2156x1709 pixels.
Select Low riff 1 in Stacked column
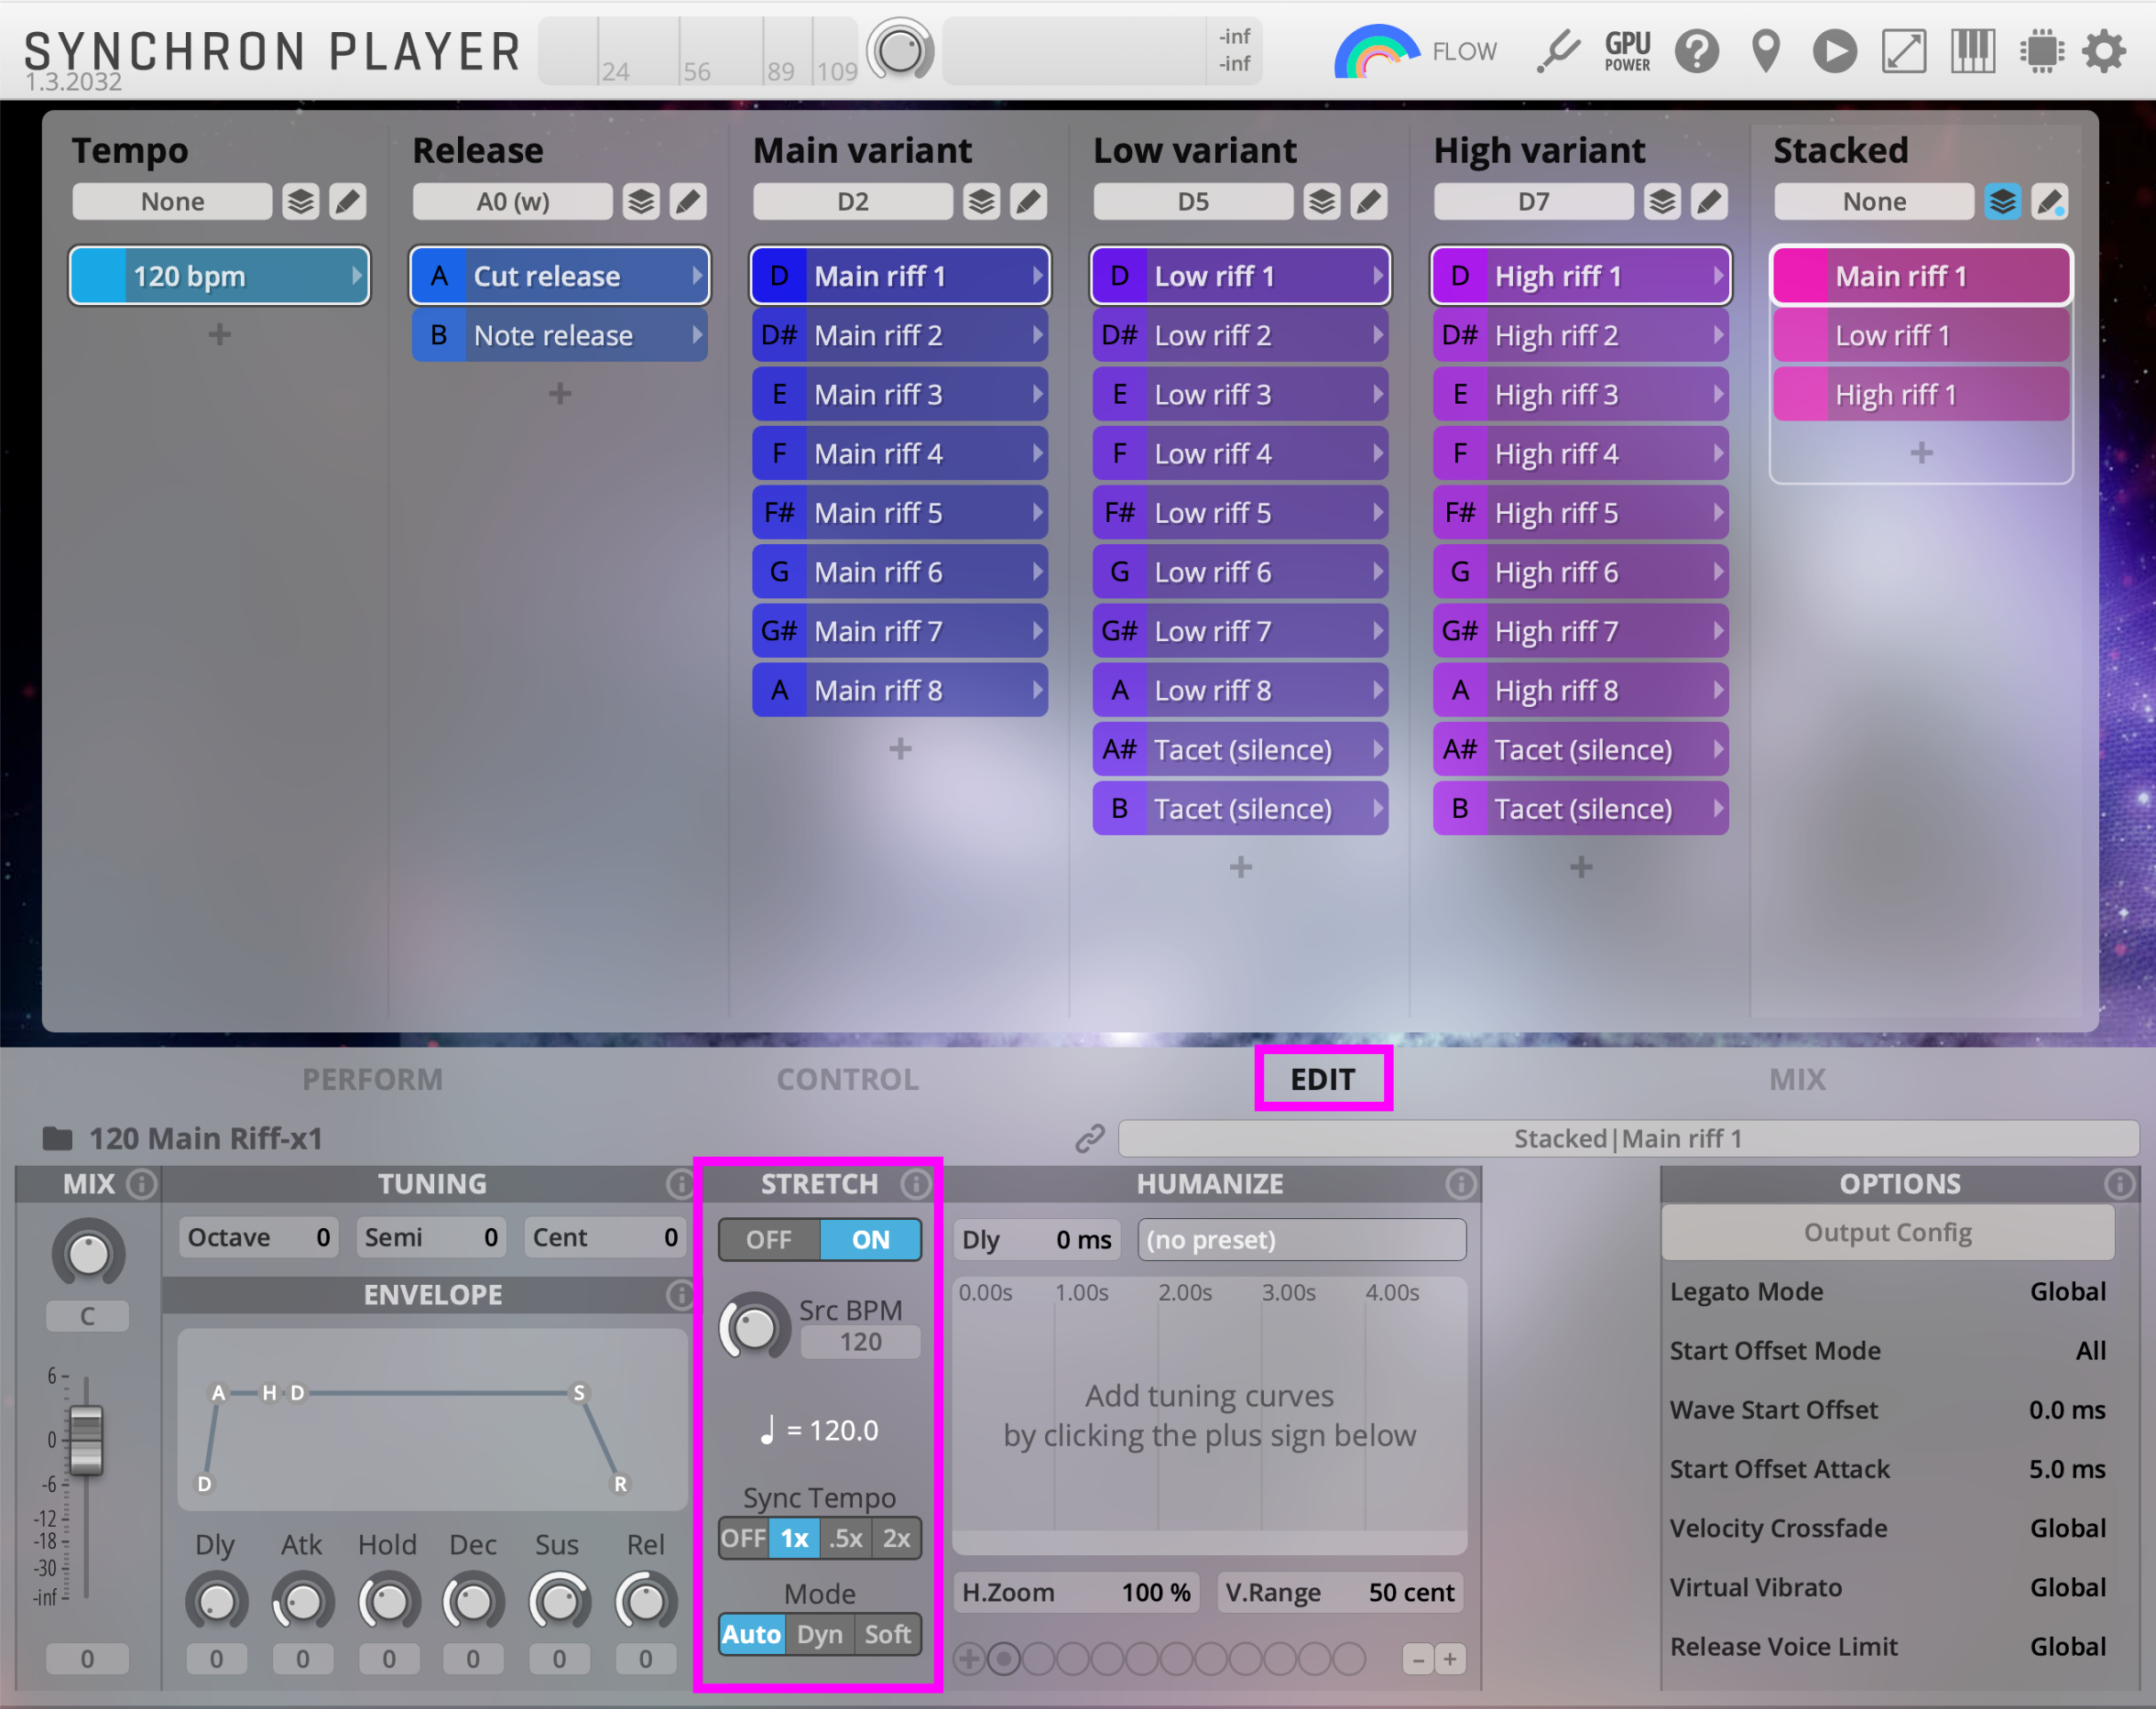pos(1920,335)
